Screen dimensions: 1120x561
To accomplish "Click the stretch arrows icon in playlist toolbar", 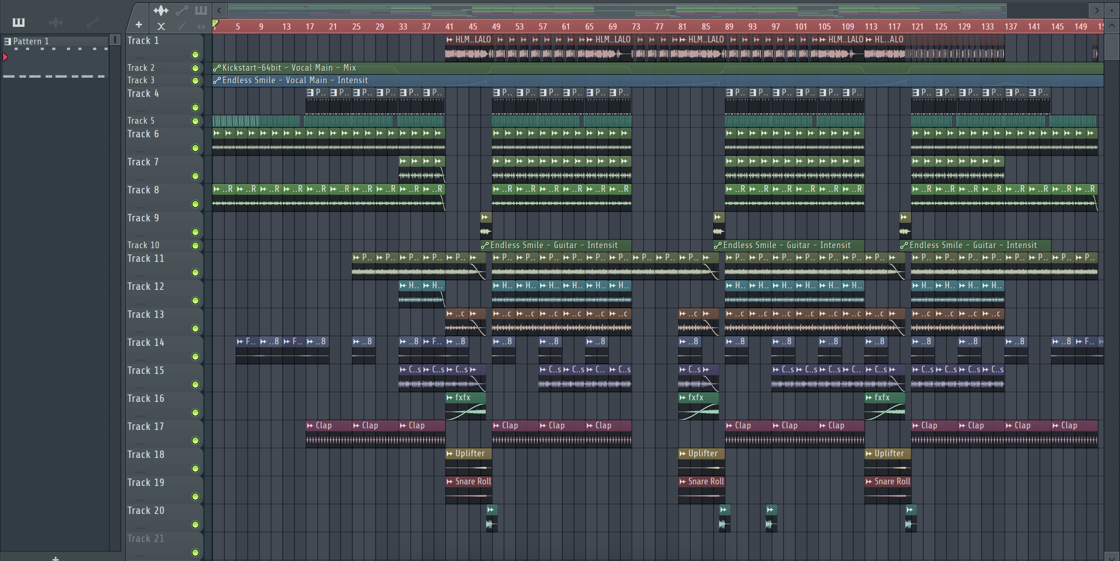I will tap(201, 26).
